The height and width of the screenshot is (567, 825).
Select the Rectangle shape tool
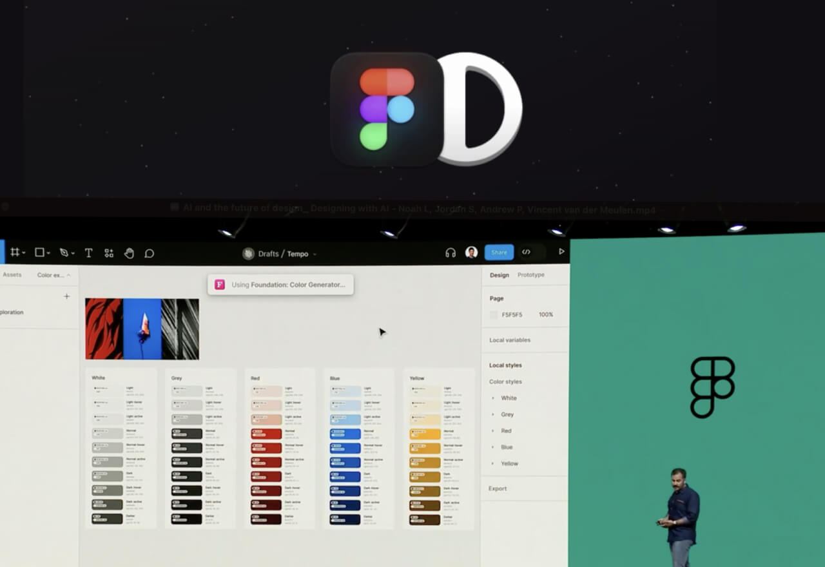pos(40,253)
